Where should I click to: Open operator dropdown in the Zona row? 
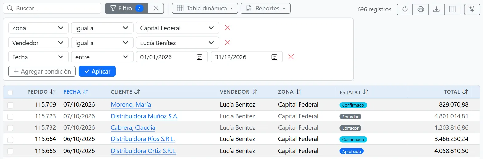coord(102,28)
